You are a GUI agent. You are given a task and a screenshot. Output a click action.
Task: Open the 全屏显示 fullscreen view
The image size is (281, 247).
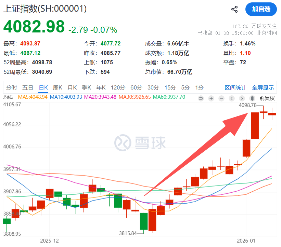coord(263,87)
